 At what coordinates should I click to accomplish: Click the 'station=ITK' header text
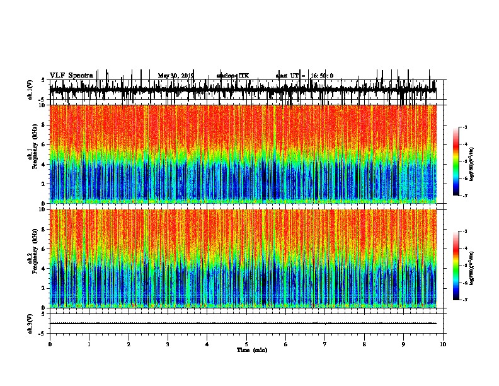232,76
